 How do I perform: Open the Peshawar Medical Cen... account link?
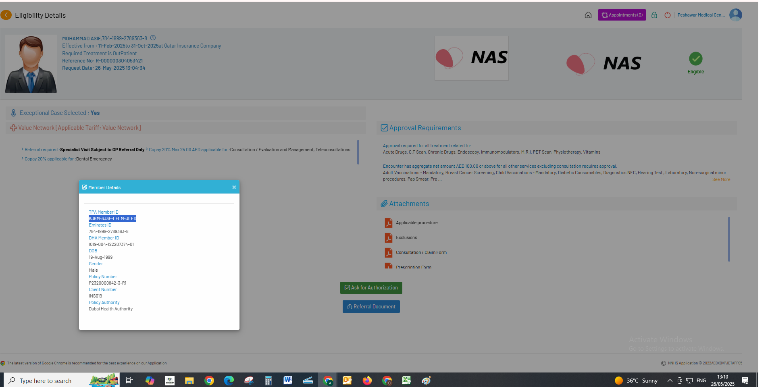[x=701, y=15]
